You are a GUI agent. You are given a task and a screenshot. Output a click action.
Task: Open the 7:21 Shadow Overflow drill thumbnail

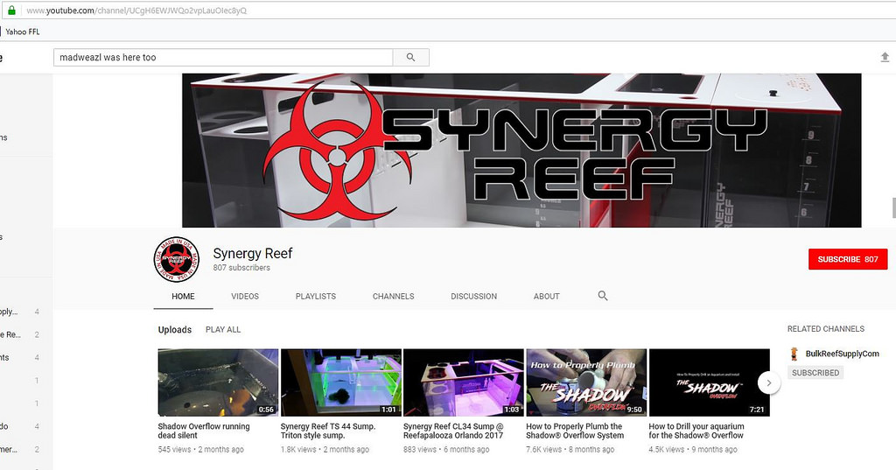(709, 382)
